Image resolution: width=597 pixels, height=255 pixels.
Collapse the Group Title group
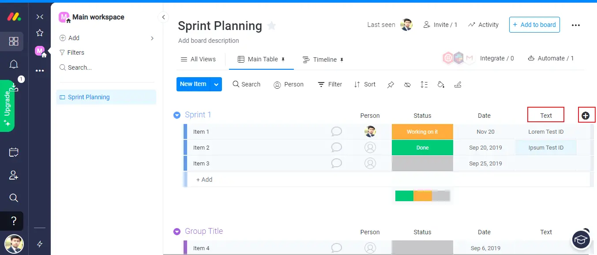pyautogui.click(x=177, y=232)
